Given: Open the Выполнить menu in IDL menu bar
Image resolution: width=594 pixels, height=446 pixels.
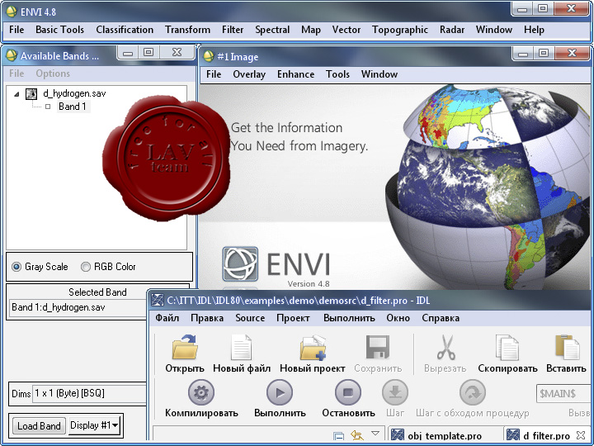Looking at the screenshot, I should 349,318.
